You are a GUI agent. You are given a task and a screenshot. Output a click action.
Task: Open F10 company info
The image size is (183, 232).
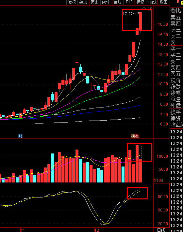click(129, 2)
